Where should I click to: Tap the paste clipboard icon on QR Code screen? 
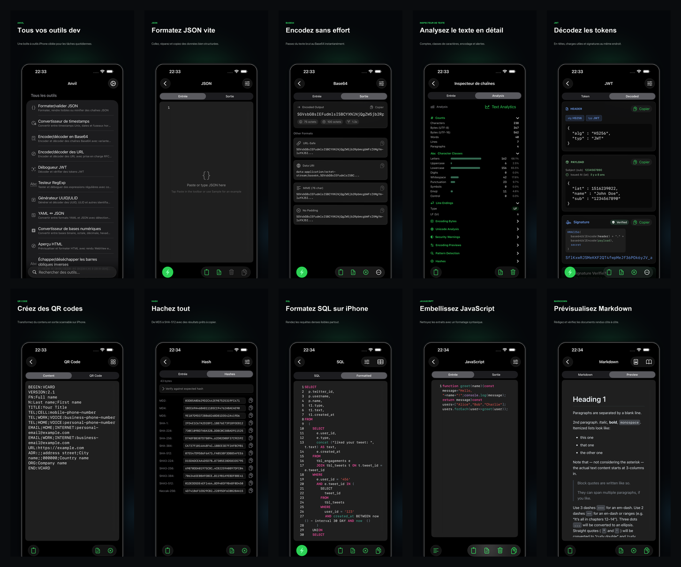tap(33, 551)
